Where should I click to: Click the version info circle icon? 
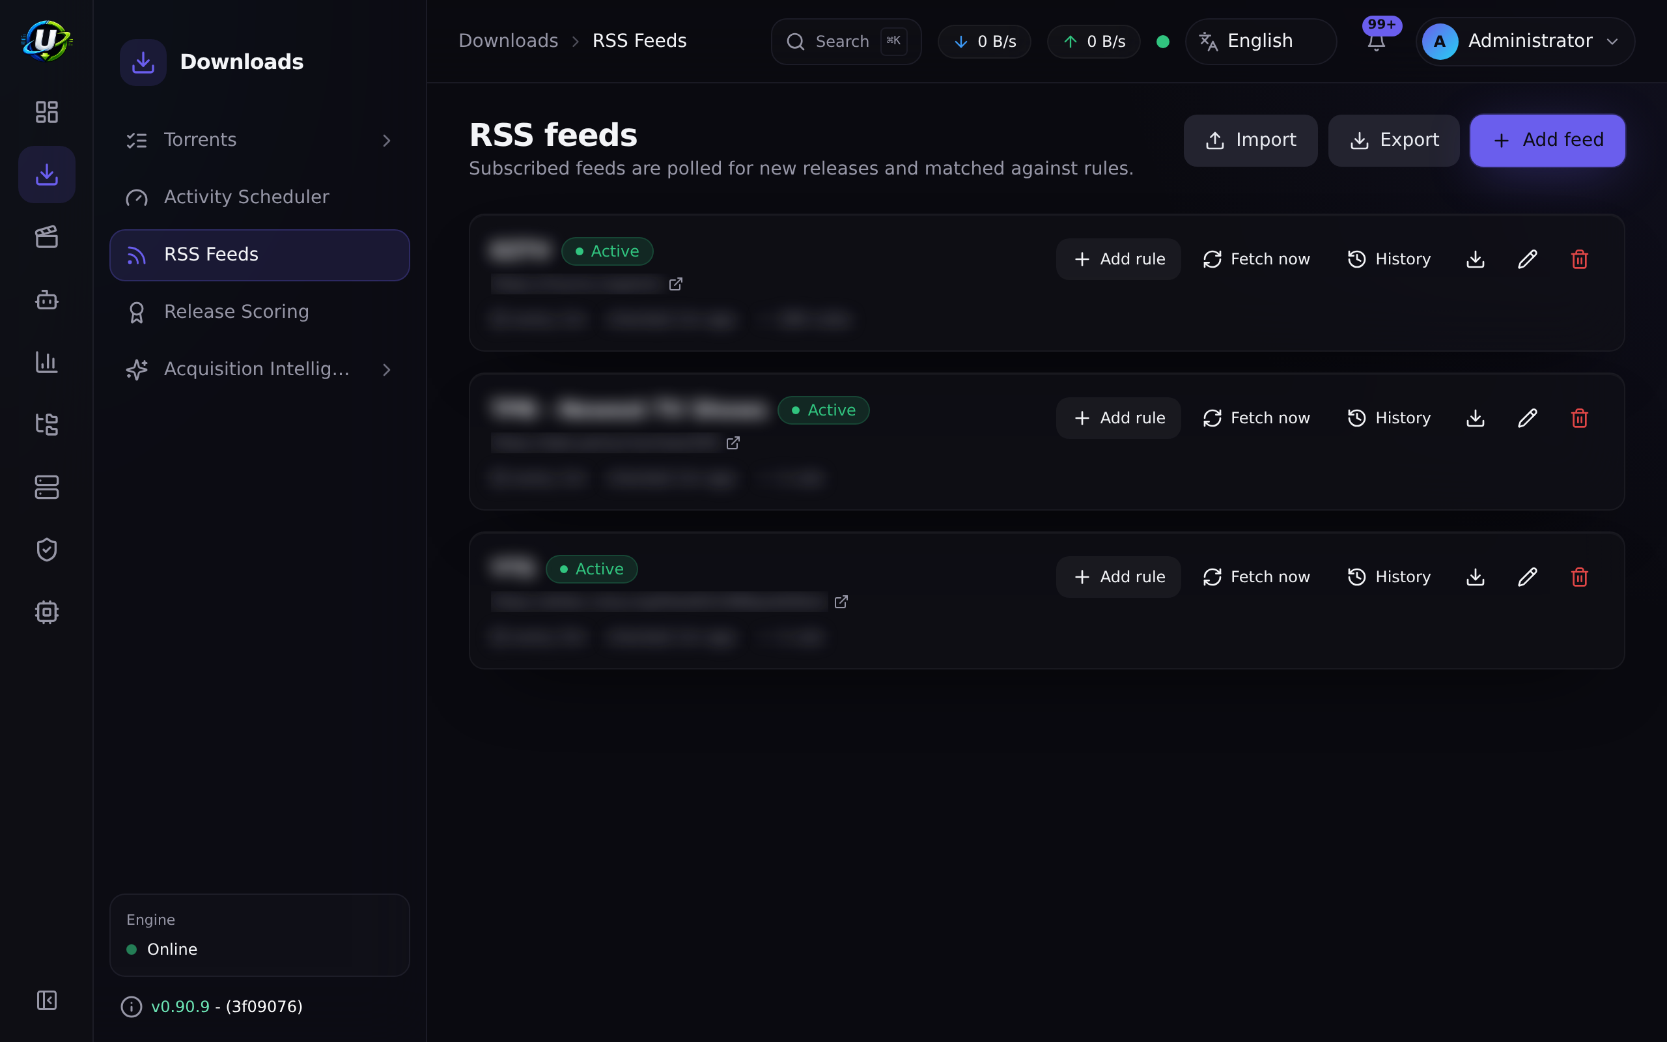tap(131, 1007)
